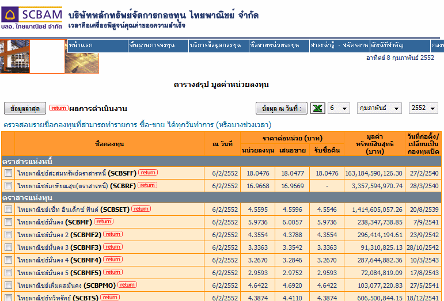The width and height of the screenshot is (444, 301).
Task: Open return badge for SCBMF3 fund
Action: 113,247
